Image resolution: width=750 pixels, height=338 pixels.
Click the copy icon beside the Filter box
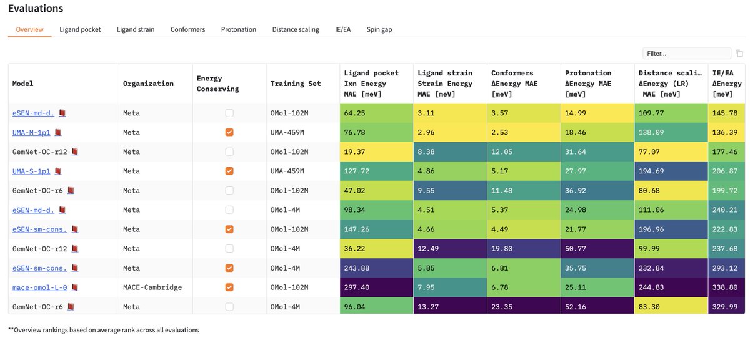[739, 54]
